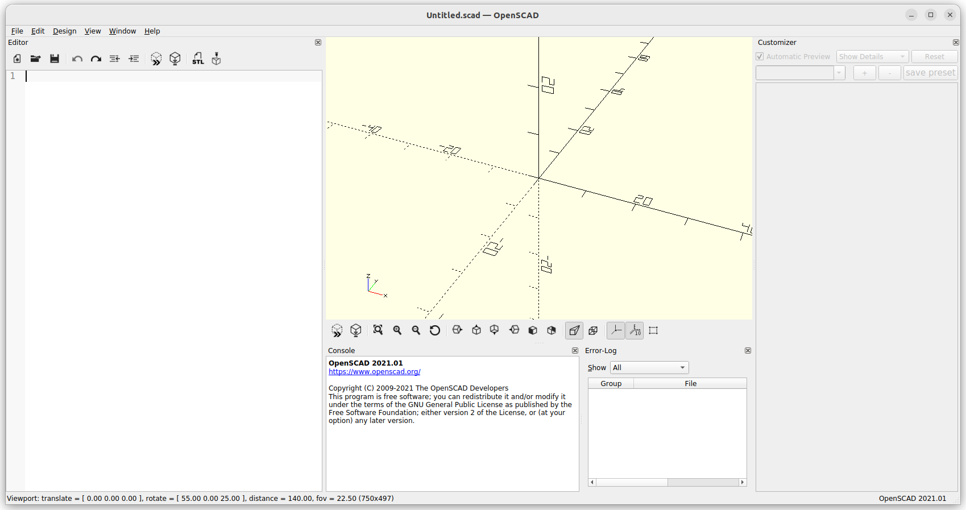
Task: Open the View menu
Action: [x=93, y=31]
